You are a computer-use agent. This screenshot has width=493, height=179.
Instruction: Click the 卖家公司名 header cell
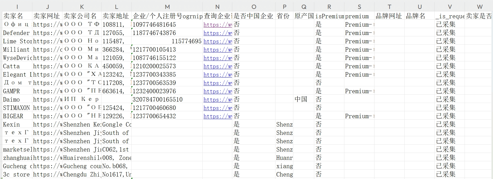click(82, 16)
